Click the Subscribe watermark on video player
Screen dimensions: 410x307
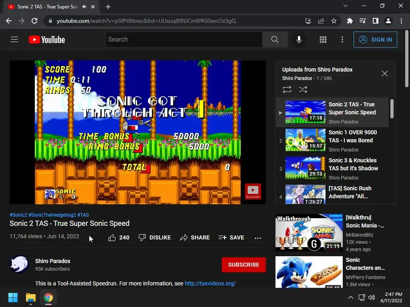click(x=253, y=191)
